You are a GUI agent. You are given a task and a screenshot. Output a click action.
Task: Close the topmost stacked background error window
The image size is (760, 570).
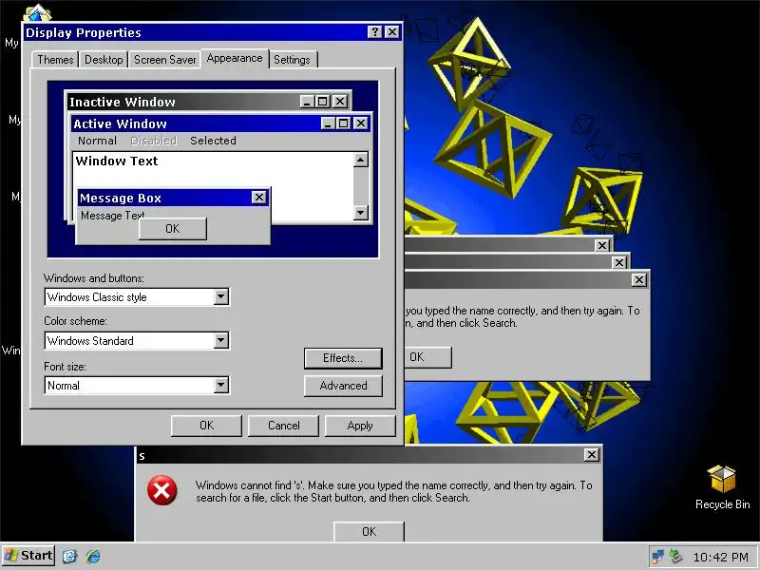tap(602, 245)
